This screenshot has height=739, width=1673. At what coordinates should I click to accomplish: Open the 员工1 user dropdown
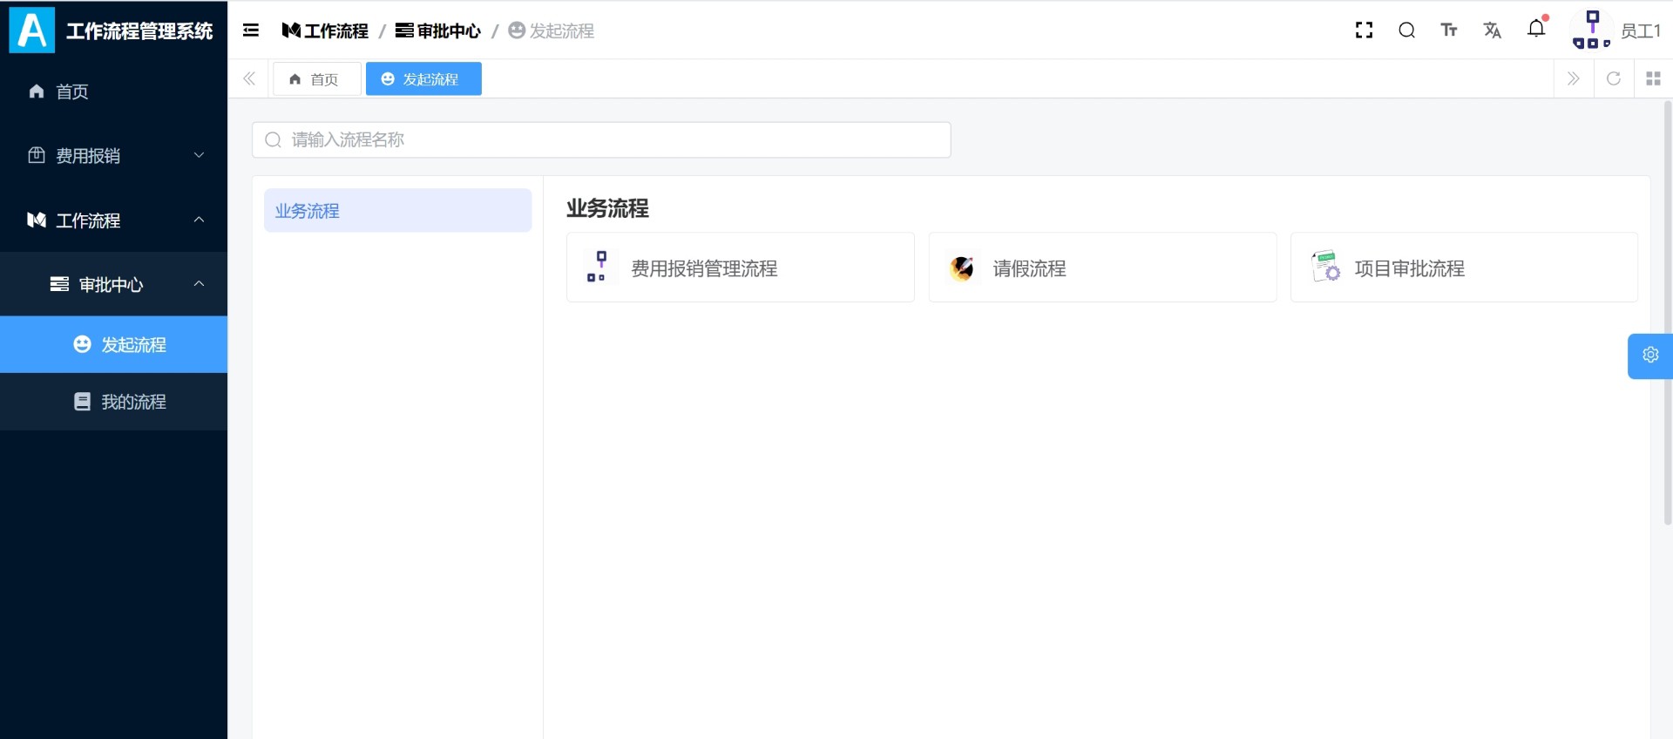click(x=1641, y=31)
